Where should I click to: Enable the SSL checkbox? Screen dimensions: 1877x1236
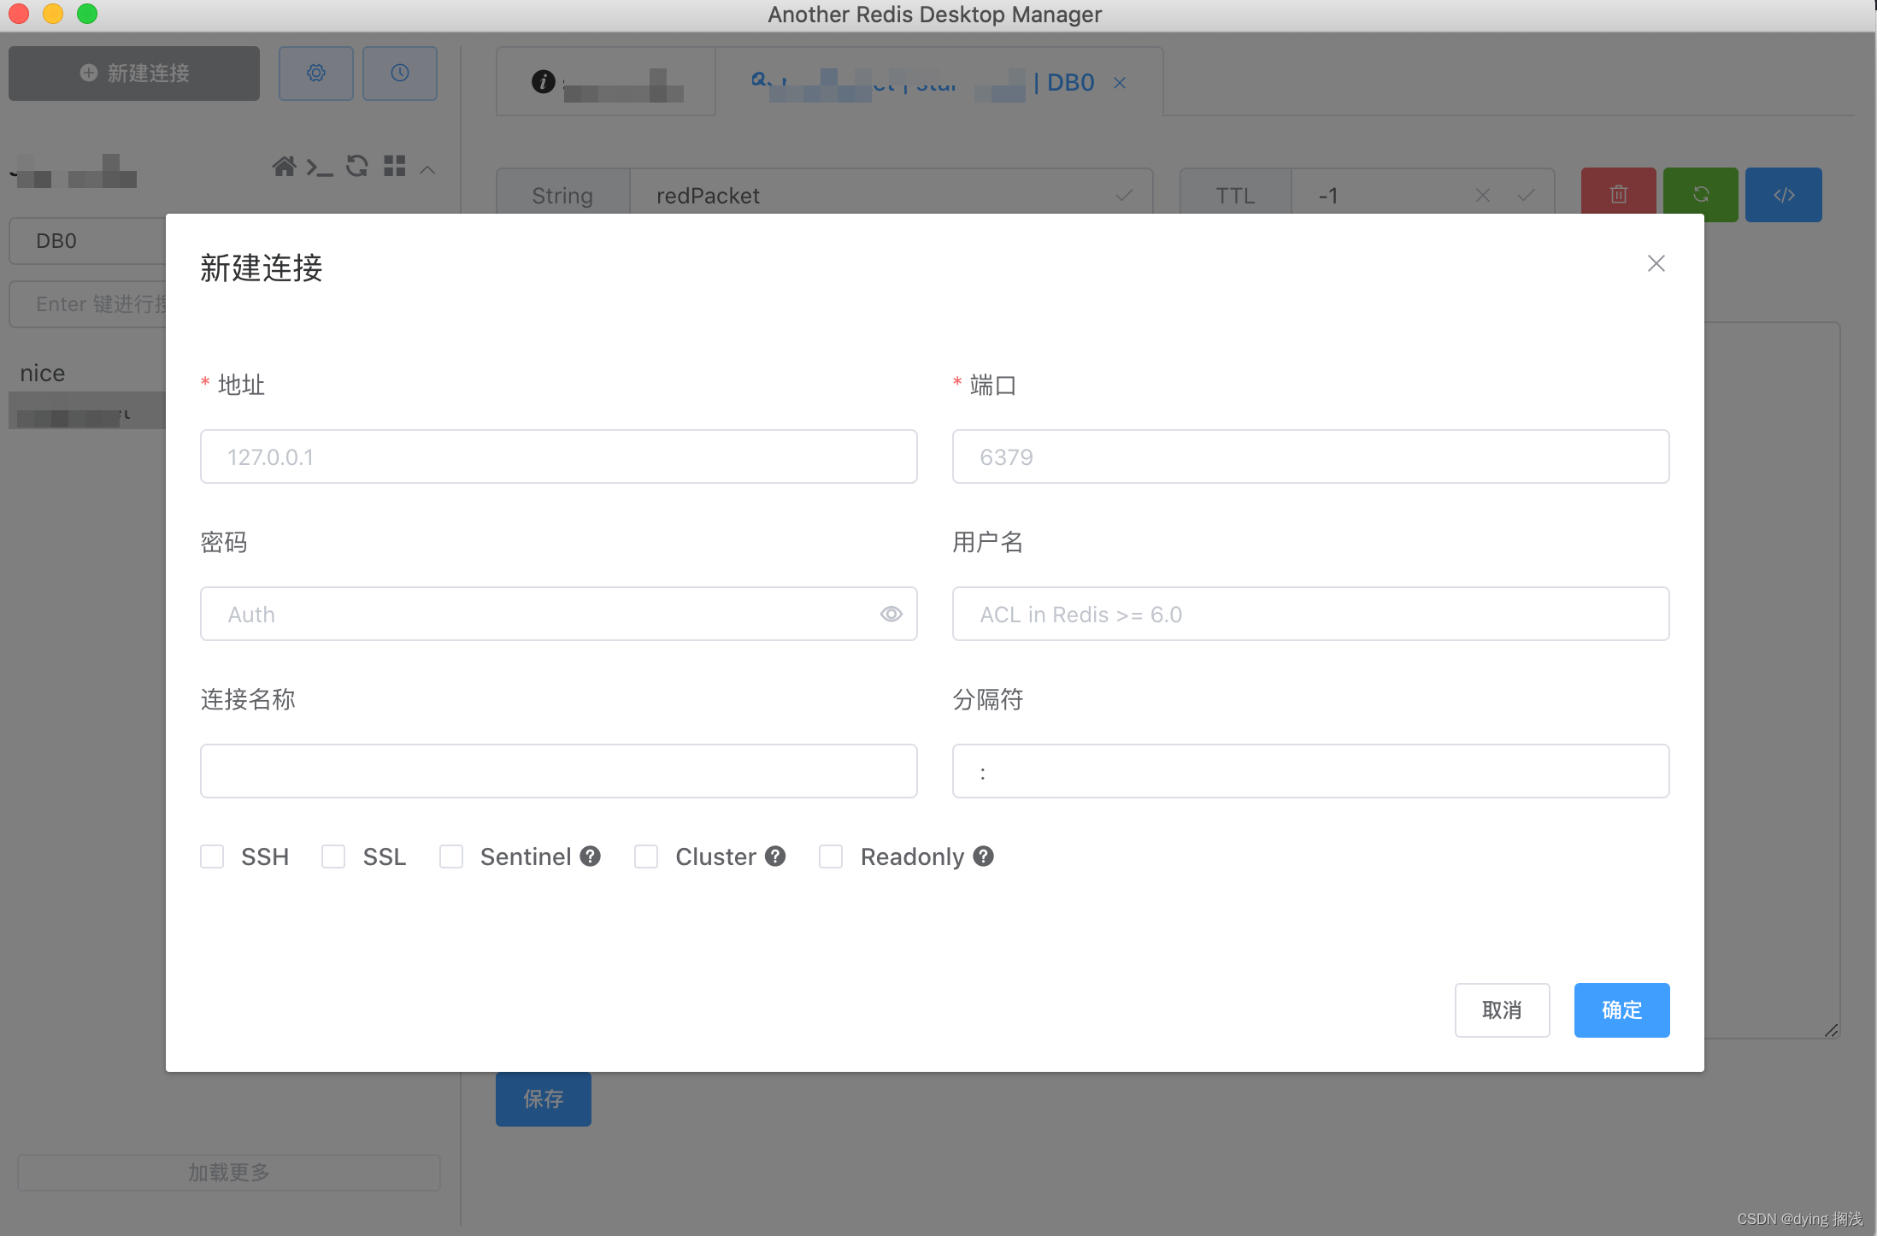(x=333, y=856)
